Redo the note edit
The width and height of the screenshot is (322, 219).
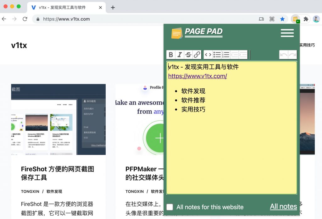[x=292, y=55]
